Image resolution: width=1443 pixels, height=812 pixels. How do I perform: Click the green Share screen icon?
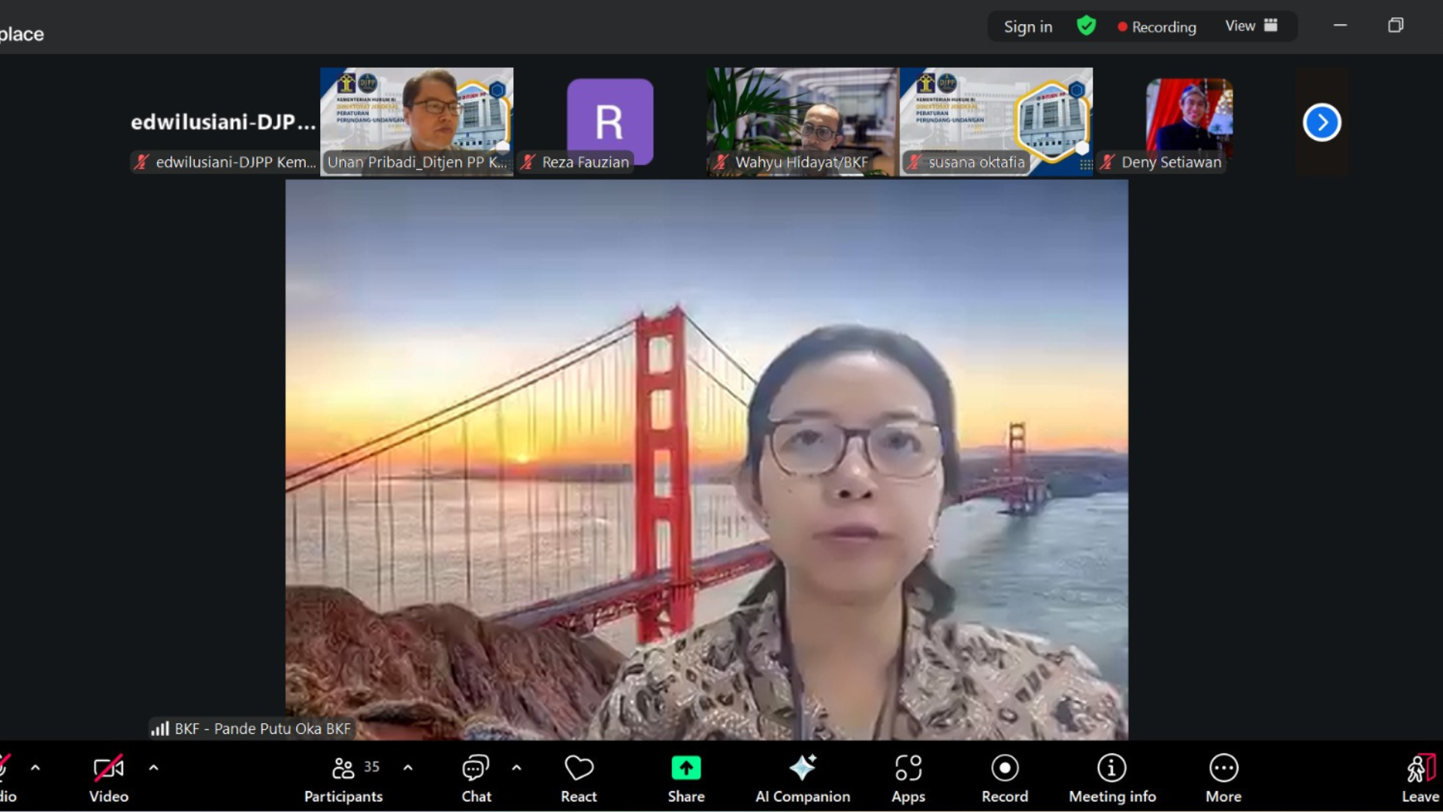685,768
